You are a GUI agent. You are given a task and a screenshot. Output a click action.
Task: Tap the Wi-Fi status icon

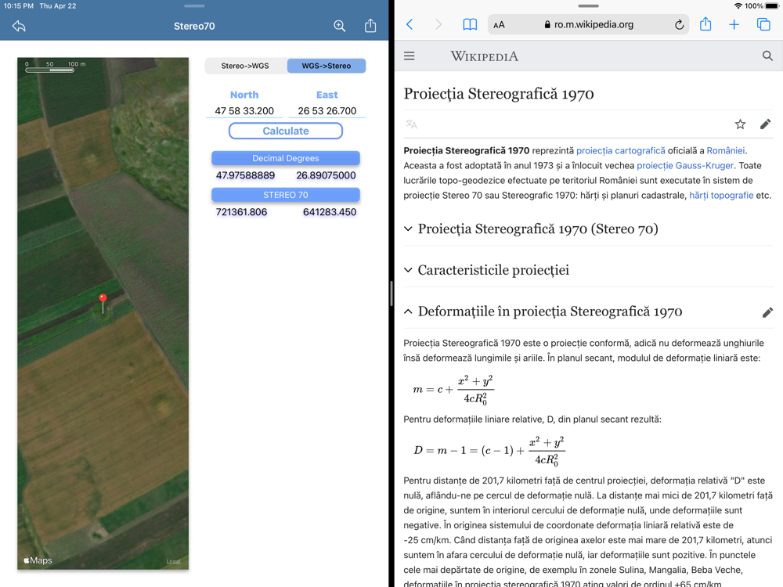[x=738, y=6]
